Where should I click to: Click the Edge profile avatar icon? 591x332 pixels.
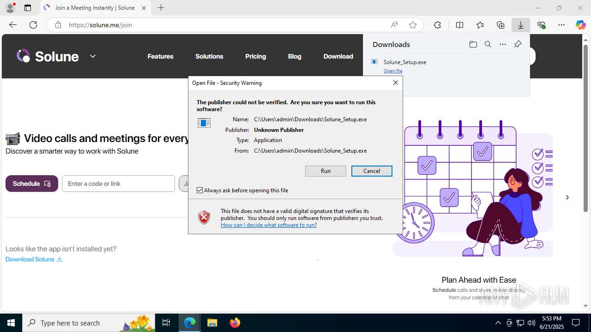tap(10, 8)
